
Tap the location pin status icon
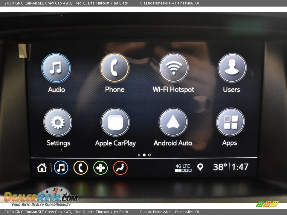click(x=200, y=167)
